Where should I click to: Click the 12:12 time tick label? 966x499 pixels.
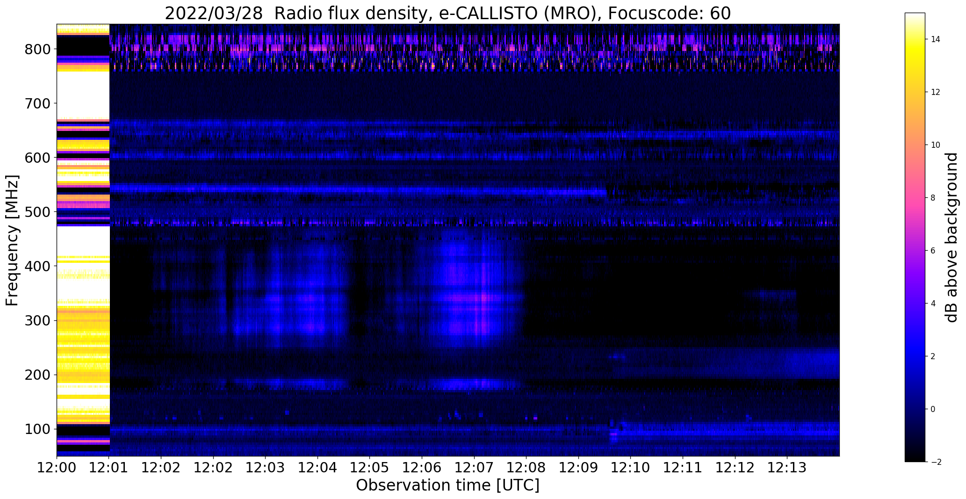[735, 468]
